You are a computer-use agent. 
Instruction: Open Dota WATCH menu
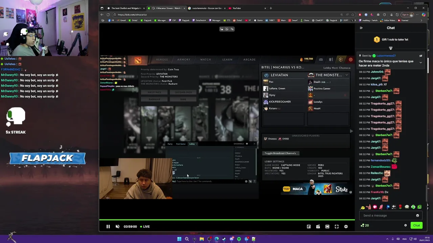tap(205, 59)
